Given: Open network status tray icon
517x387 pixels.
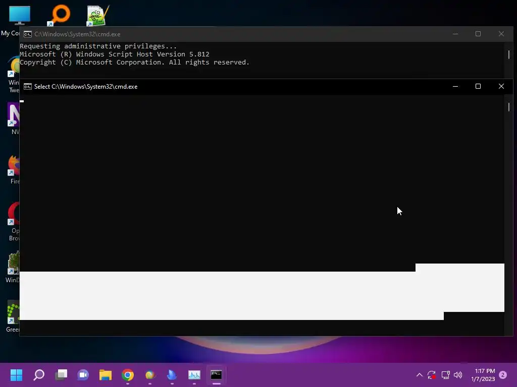Looking at the screenshot, I should [x=445, y=374].
